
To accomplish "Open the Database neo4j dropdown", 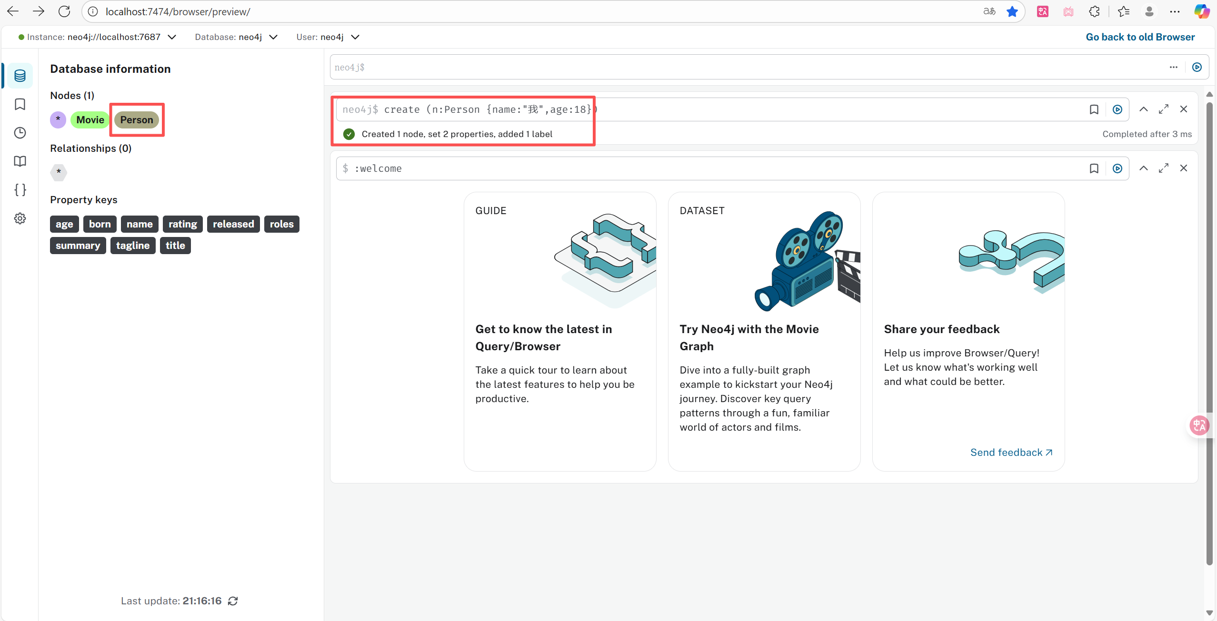I will click(x=273, y=37).
